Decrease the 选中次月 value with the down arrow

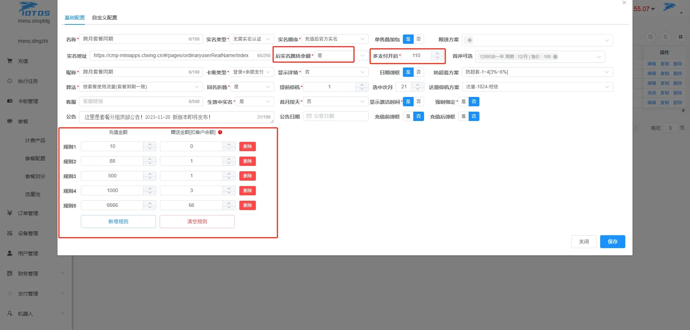click(418, 89)
